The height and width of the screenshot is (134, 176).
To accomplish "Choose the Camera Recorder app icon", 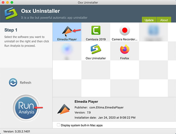I will point(124,30).
